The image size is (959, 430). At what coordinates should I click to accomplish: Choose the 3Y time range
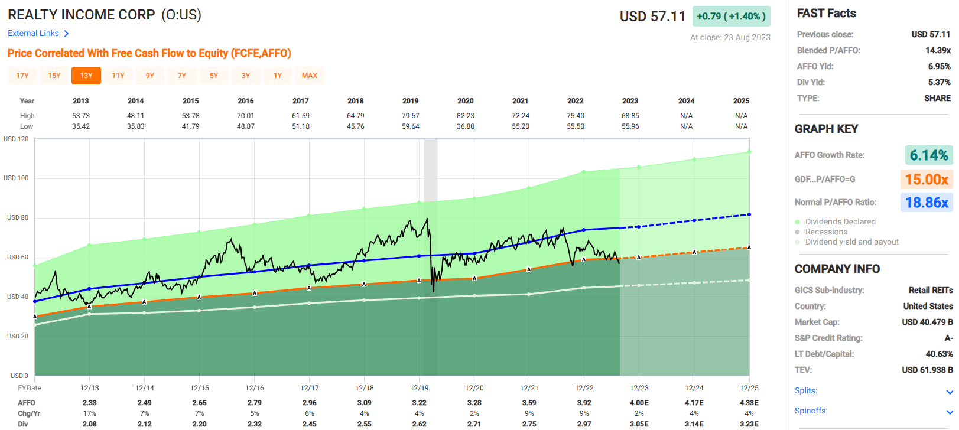pyautogui.click(x=246, y=76)
